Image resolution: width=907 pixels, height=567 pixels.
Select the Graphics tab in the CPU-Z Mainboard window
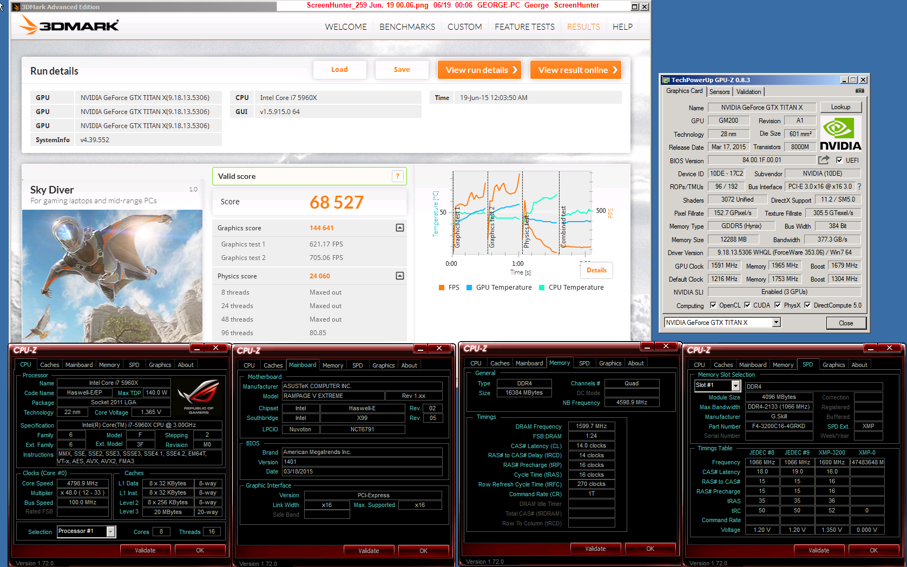(383, 365)
